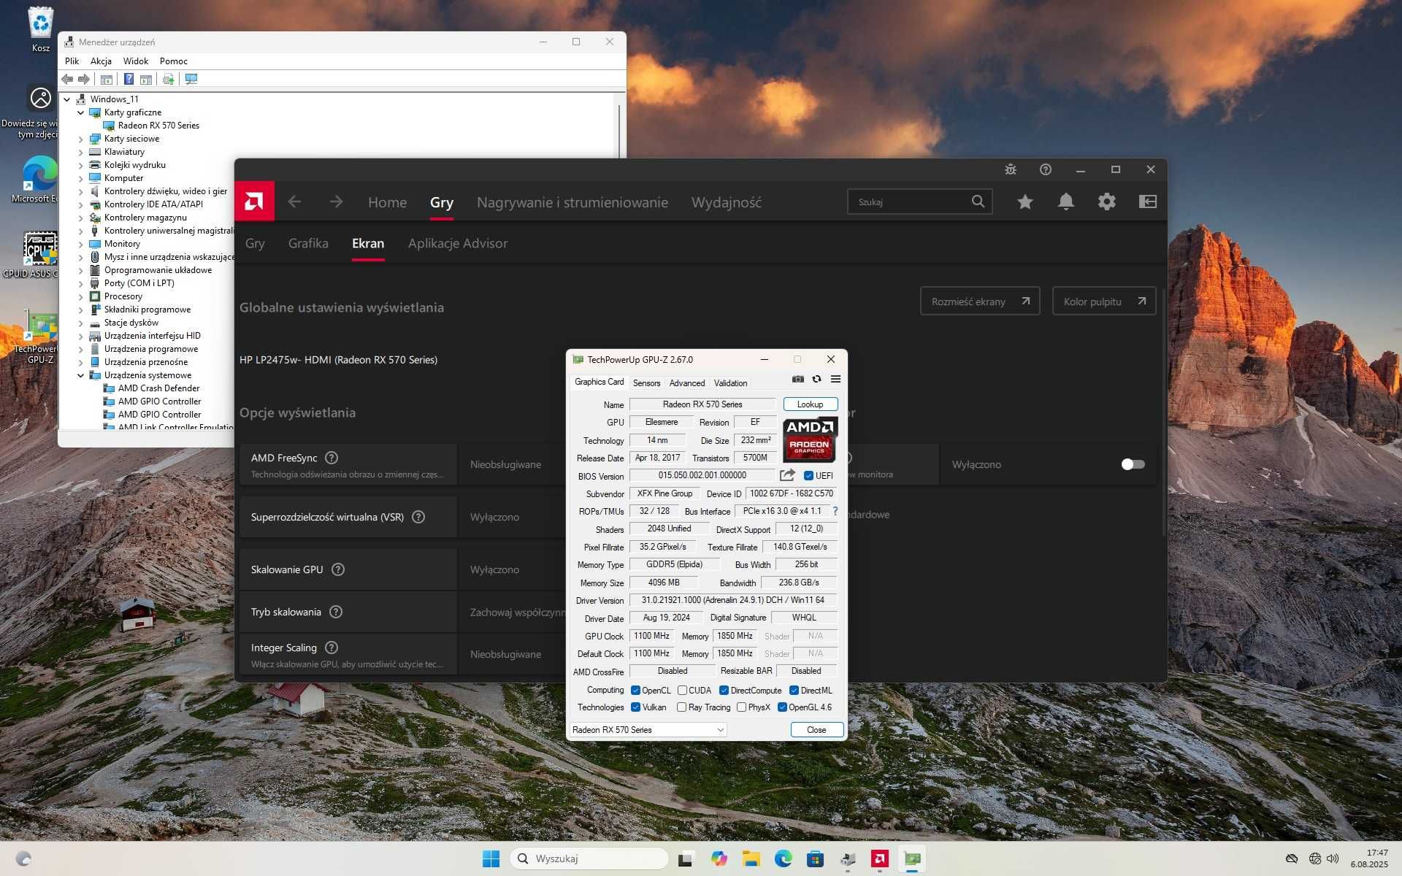Screen dimensions: 1402x876
Task: Click the search magnifier in Adrenalin
Action: point(978,201)
